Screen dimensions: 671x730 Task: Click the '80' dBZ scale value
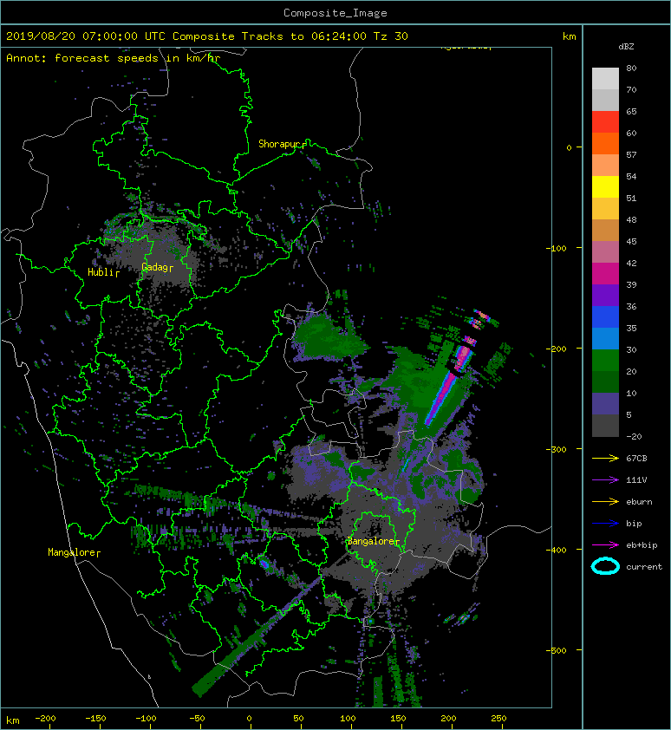(x=631, y=68)
